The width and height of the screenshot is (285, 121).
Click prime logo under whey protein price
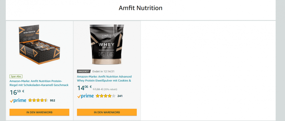85,96
